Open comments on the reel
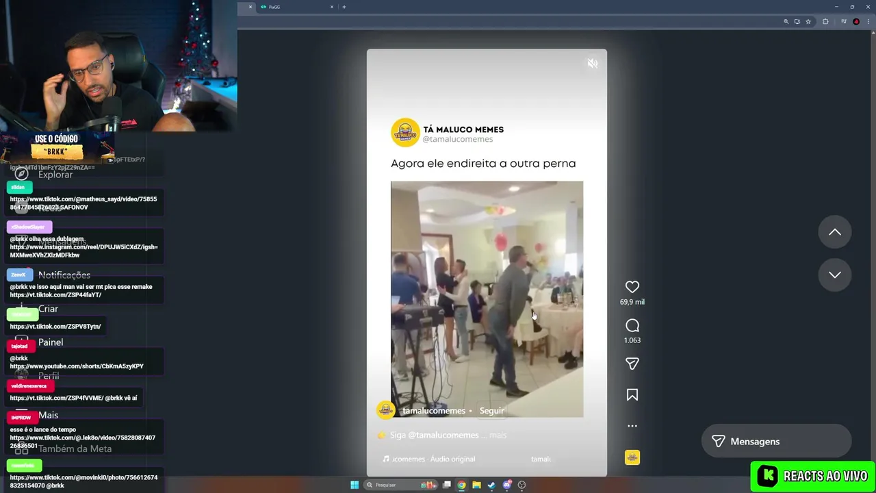Screen dimensions: 876x493 (632, 325)
